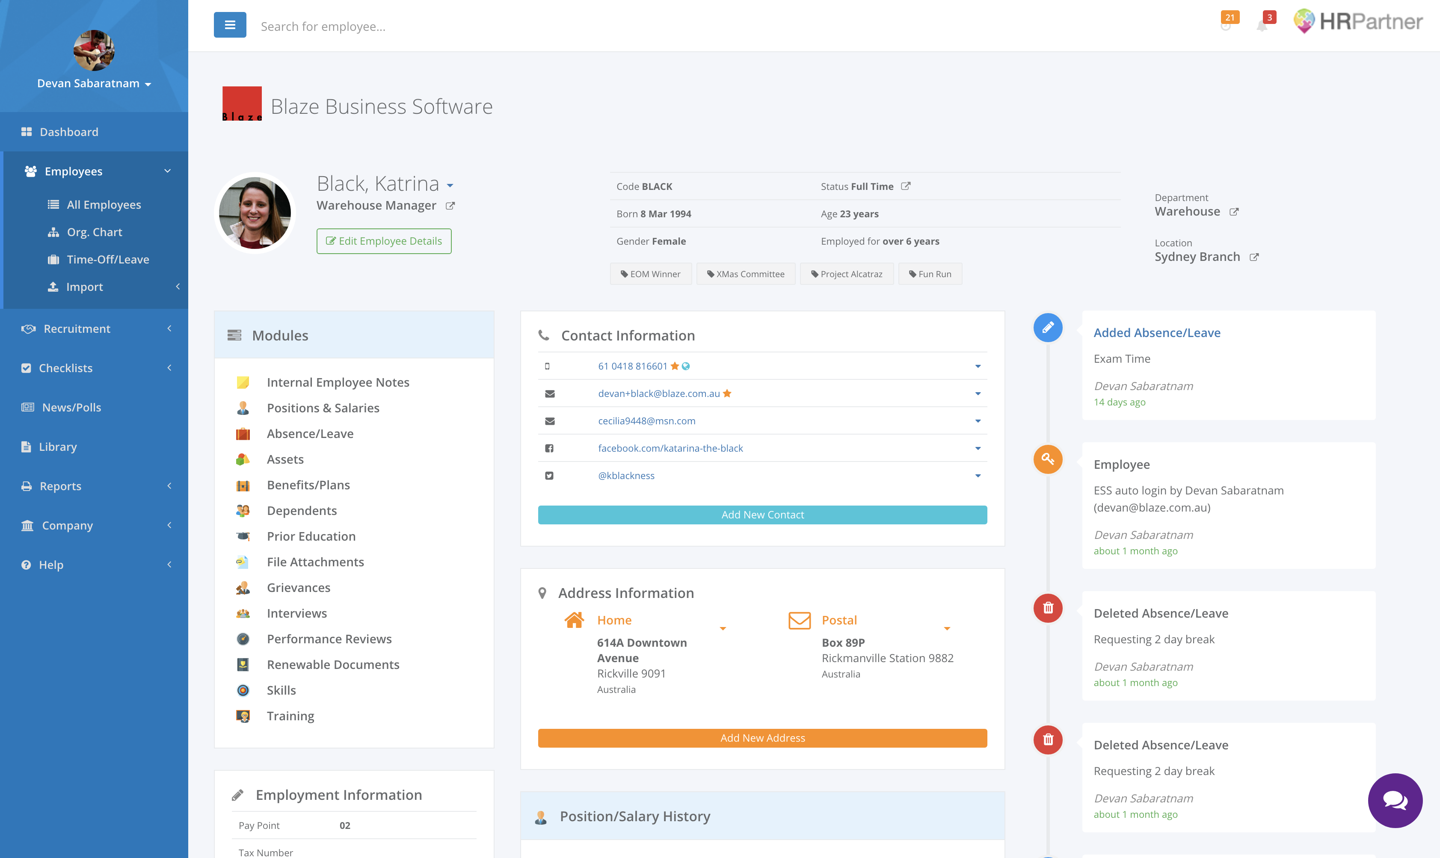The image size is (1440, 858).
Task: Click the Skills module icon
Action: 243,689
